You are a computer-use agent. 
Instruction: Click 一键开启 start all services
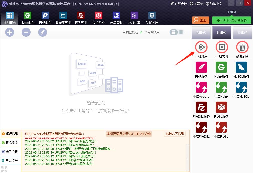(x=201, y=47)
